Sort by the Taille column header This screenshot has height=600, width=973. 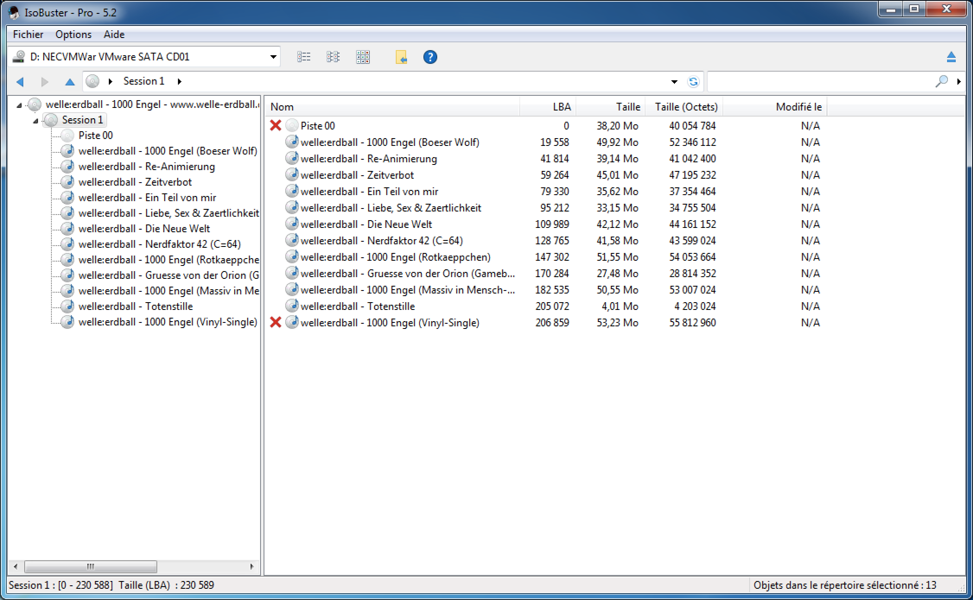611,107
